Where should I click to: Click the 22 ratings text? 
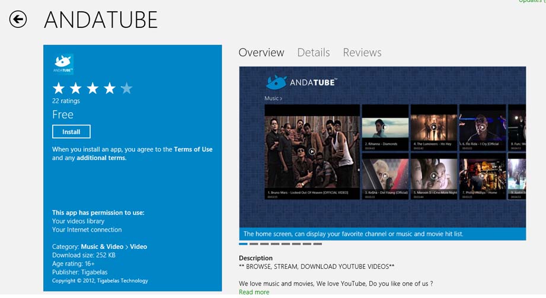click(x=66, y=101)
